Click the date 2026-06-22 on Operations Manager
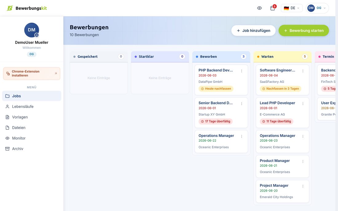 pyautogui.click(x=207, y=140)
